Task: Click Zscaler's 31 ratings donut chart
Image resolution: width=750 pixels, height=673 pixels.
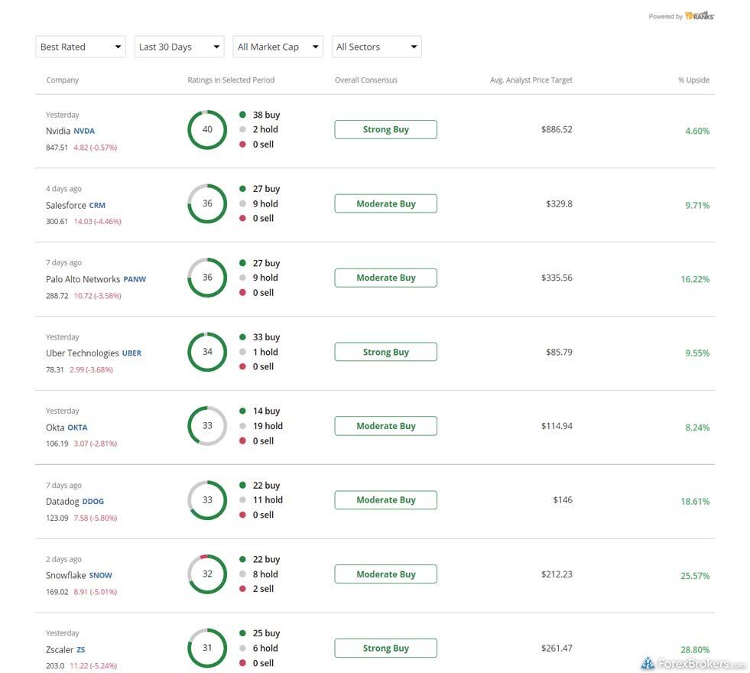Action: point(207,648)
